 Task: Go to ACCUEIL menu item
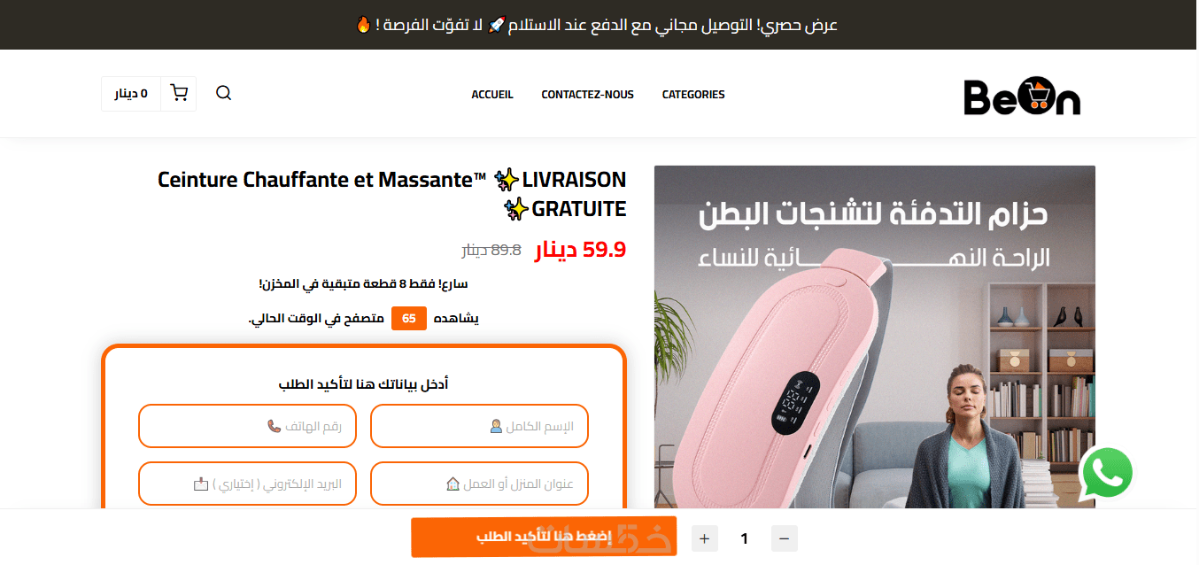pyautogui.click(x=492, y=95)
